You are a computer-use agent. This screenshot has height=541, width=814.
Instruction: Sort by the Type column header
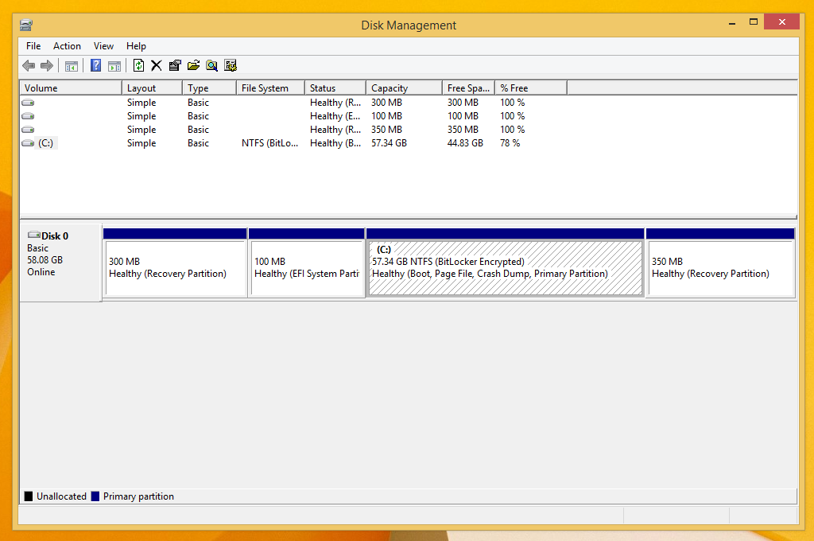tap(209, 88)
